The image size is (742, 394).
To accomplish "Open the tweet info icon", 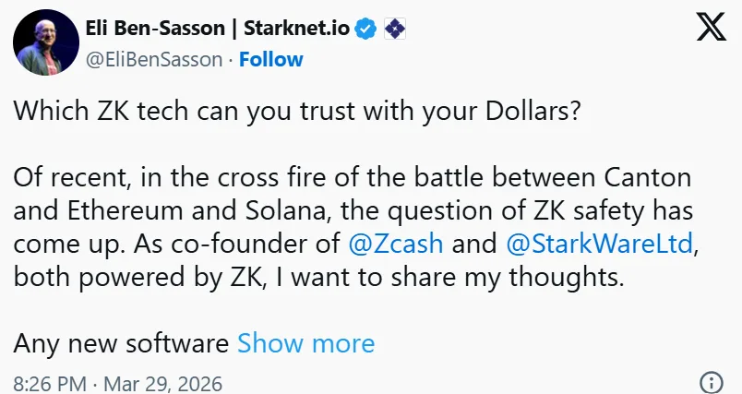I will click(712, 382).
